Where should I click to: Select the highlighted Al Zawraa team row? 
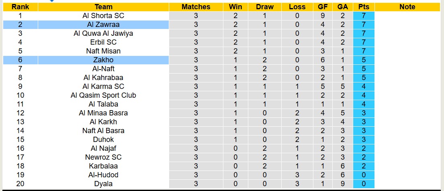[x=103, y=25]
